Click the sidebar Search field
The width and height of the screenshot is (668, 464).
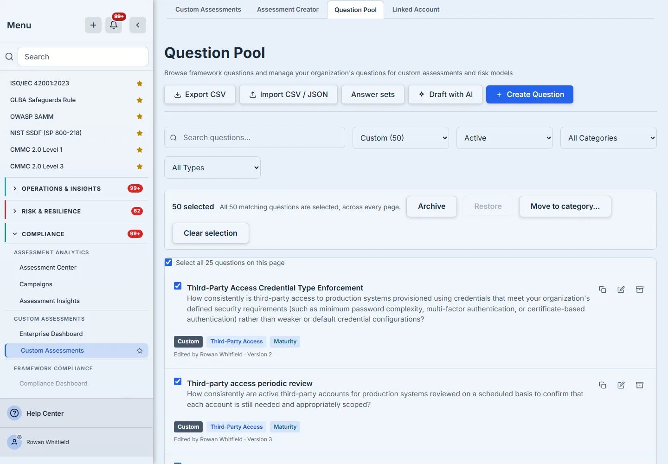(x=83, y=57)
